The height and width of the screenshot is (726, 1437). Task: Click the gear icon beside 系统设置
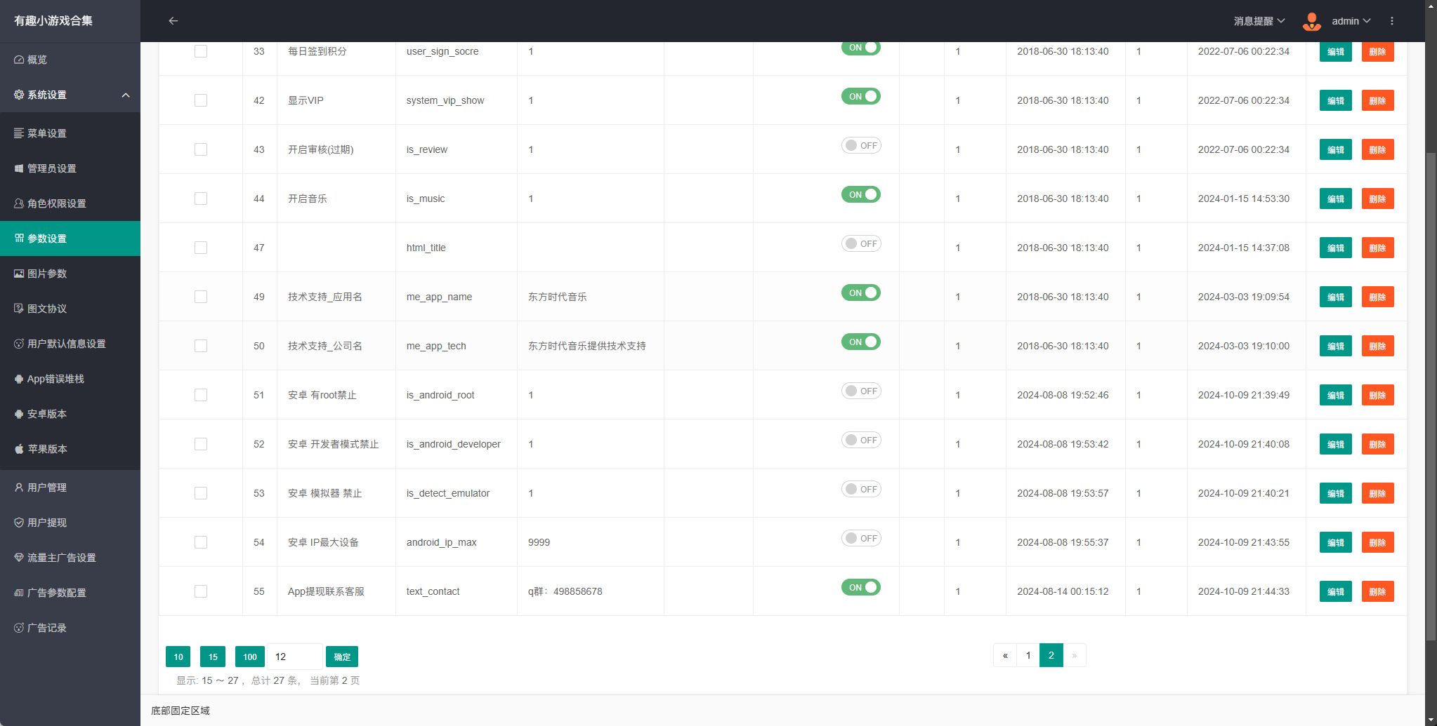coord(19,95)
